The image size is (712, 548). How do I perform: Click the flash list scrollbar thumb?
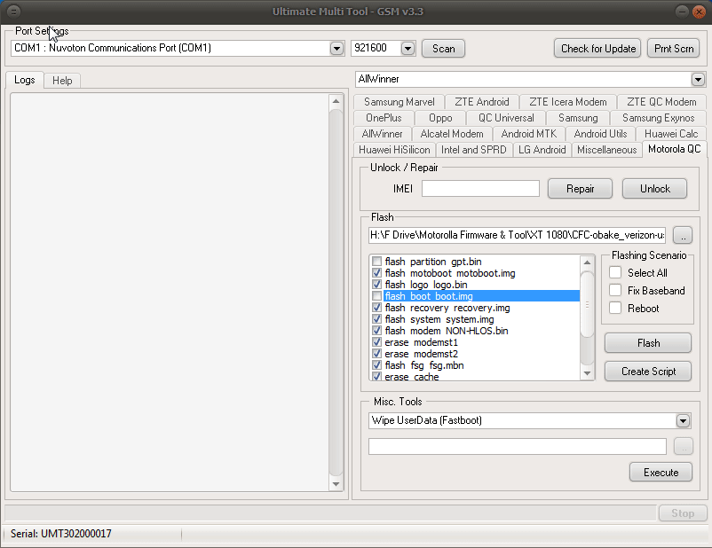coord(587,304)
